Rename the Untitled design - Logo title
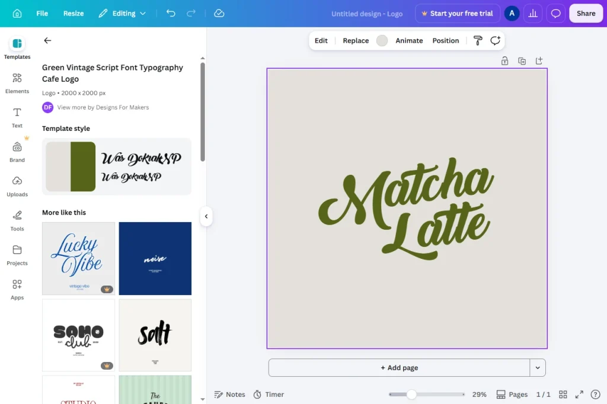 [x=366, y=14]
